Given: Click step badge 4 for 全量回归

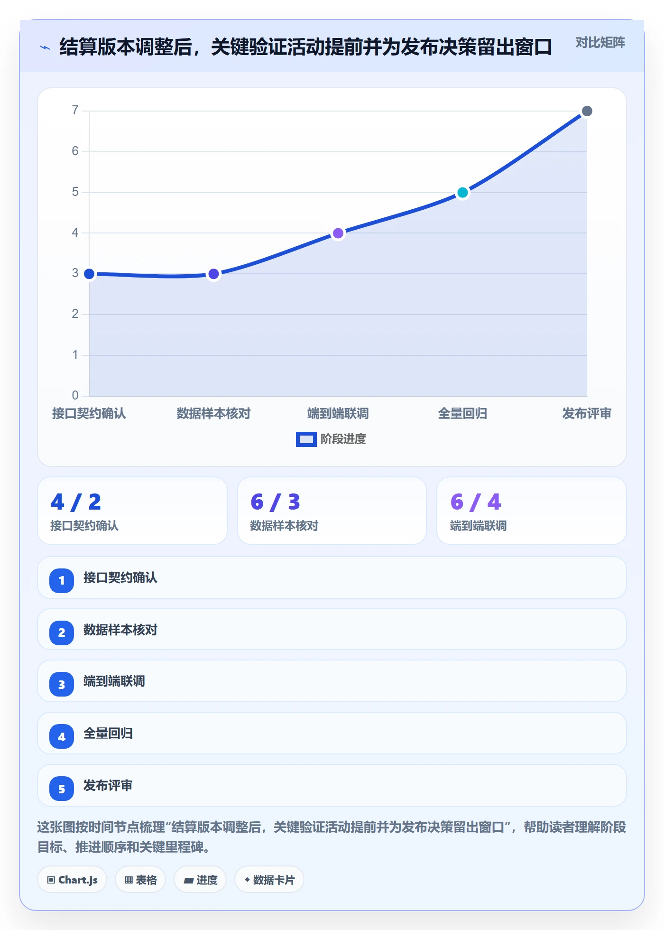Looking at the screenshot, I should point(62,736).
